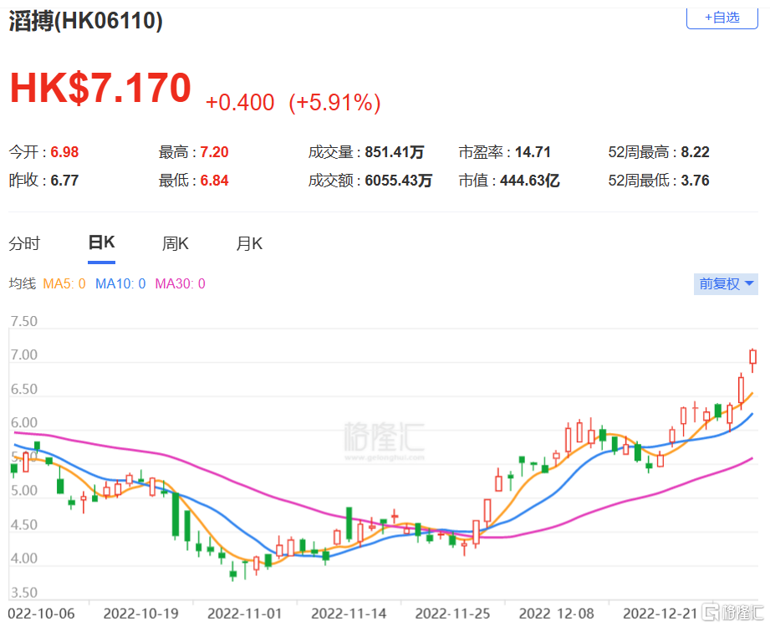Expand the 前复权 adjustment dropdown
Screen dimensions: 770x627
(726, 283)
